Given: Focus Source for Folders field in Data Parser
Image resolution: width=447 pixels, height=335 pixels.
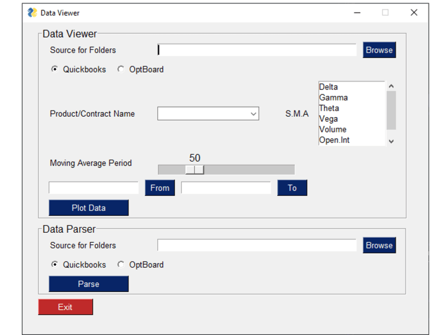Looking at the screenshot, I should point(256,245).
